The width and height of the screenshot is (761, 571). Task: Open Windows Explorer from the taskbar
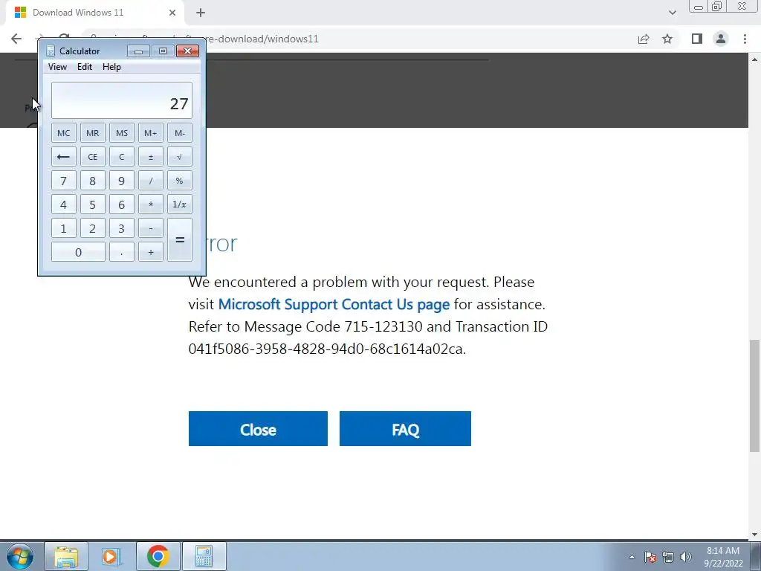point(66,556)
